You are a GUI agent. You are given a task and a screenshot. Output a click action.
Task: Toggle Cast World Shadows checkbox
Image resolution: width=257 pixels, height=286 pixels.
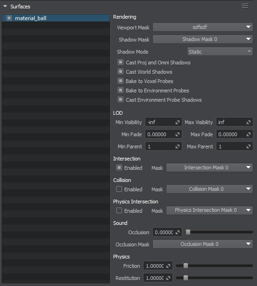pyautogui.click(x=121, y=71)
